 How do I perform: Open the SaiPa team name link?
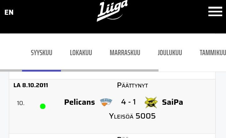(172, 102)
